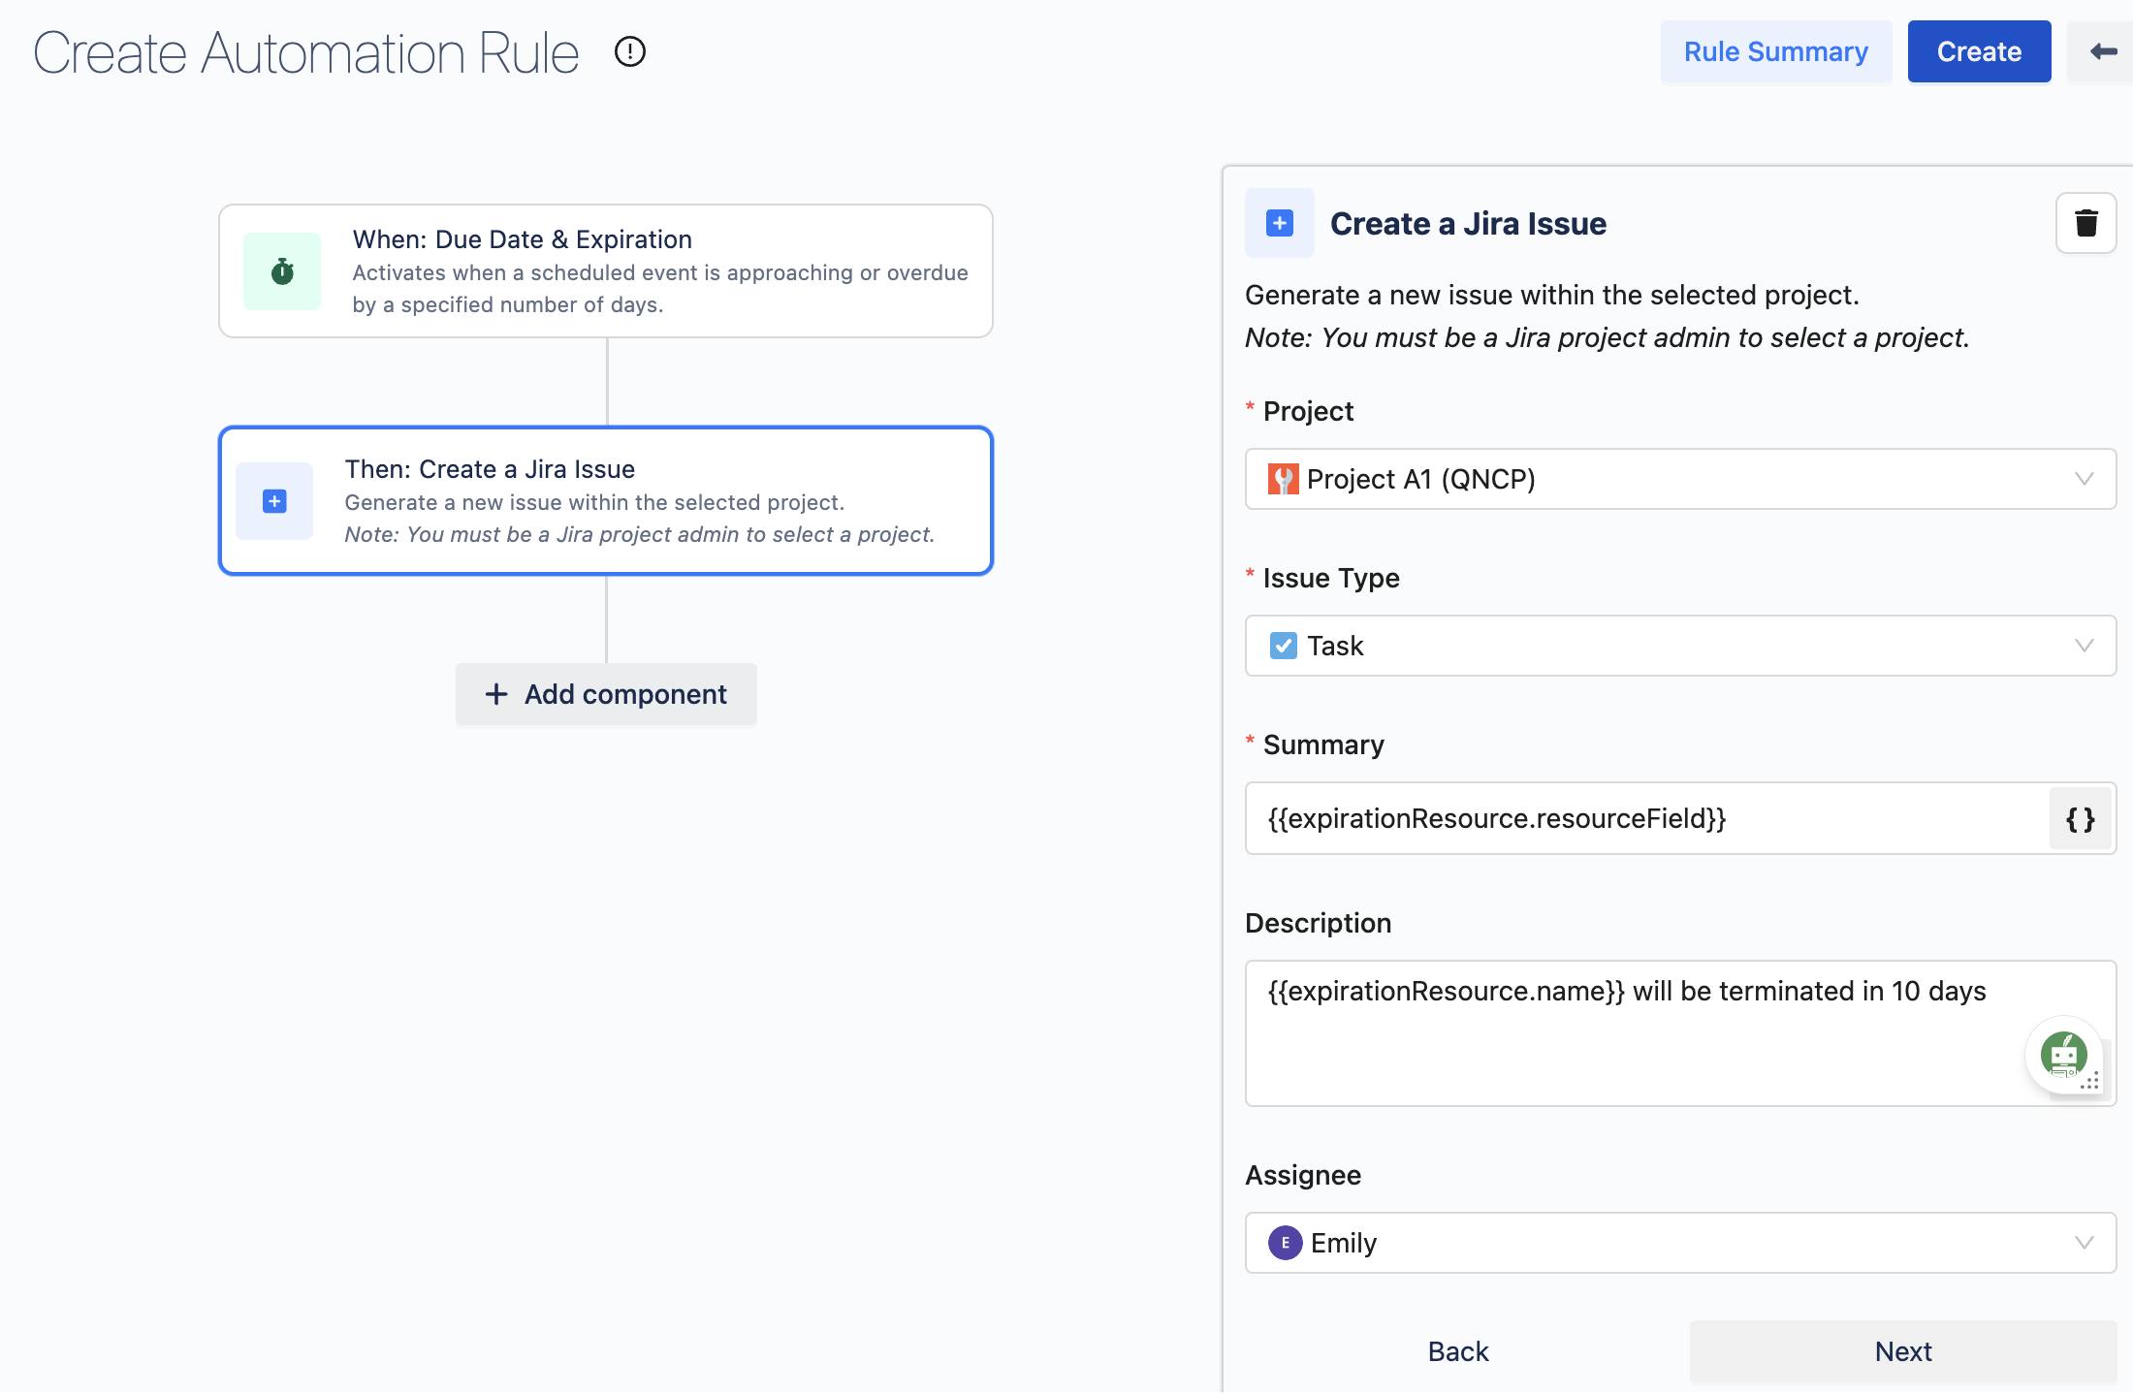This screenshot has width=2133, height=1394.
Task: Select the When: Due Date & Expiration step
Action: [x=606, y=270]
